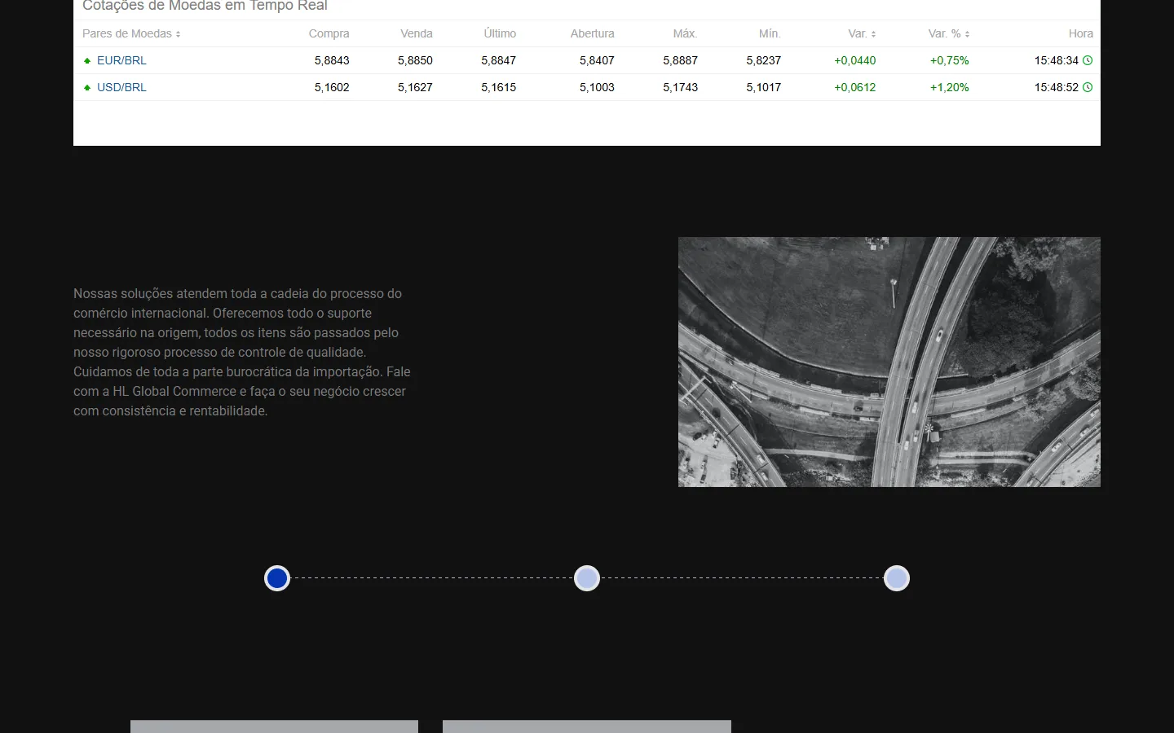This screenshot has height=733, width=1174.
Task: Select the last step dot on timeline
Action: pos(897,578)
